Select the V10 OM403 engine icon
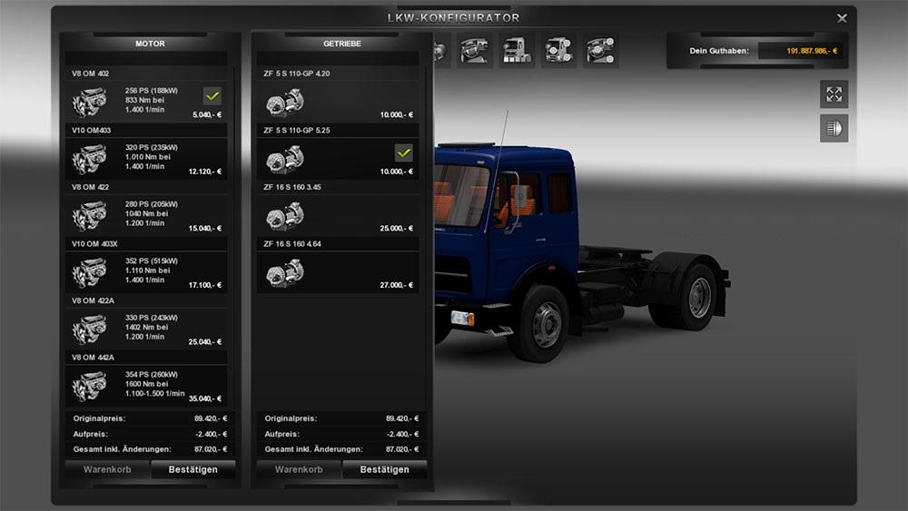 click(x=89, y=159)
